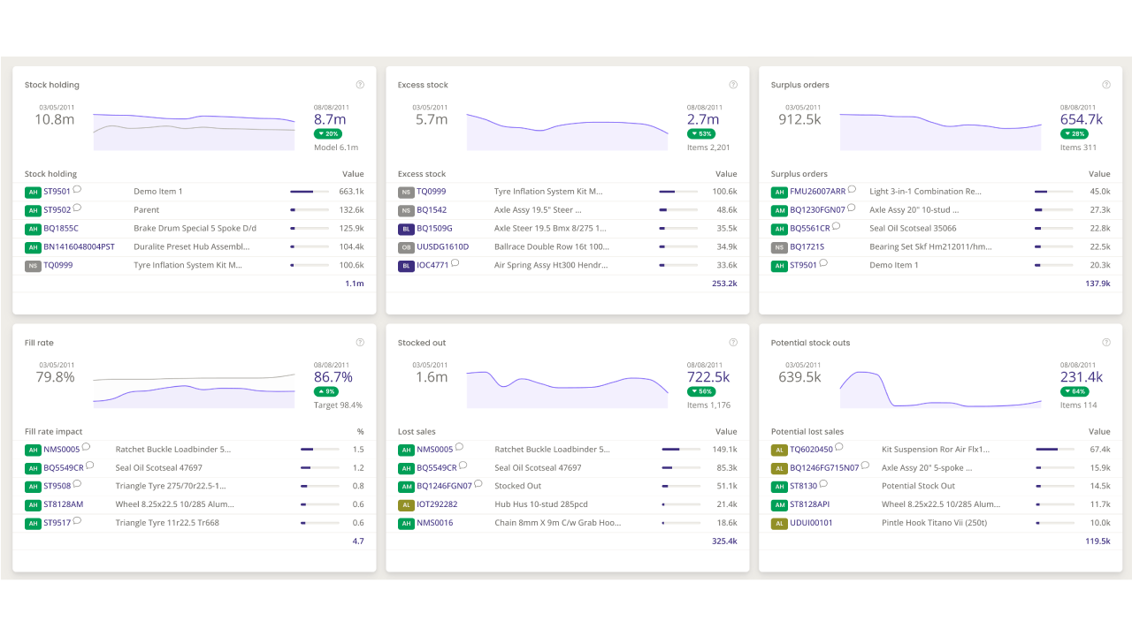
Task: Click the NS tag beside BQ1542
Action: click(x=406, y=210)
